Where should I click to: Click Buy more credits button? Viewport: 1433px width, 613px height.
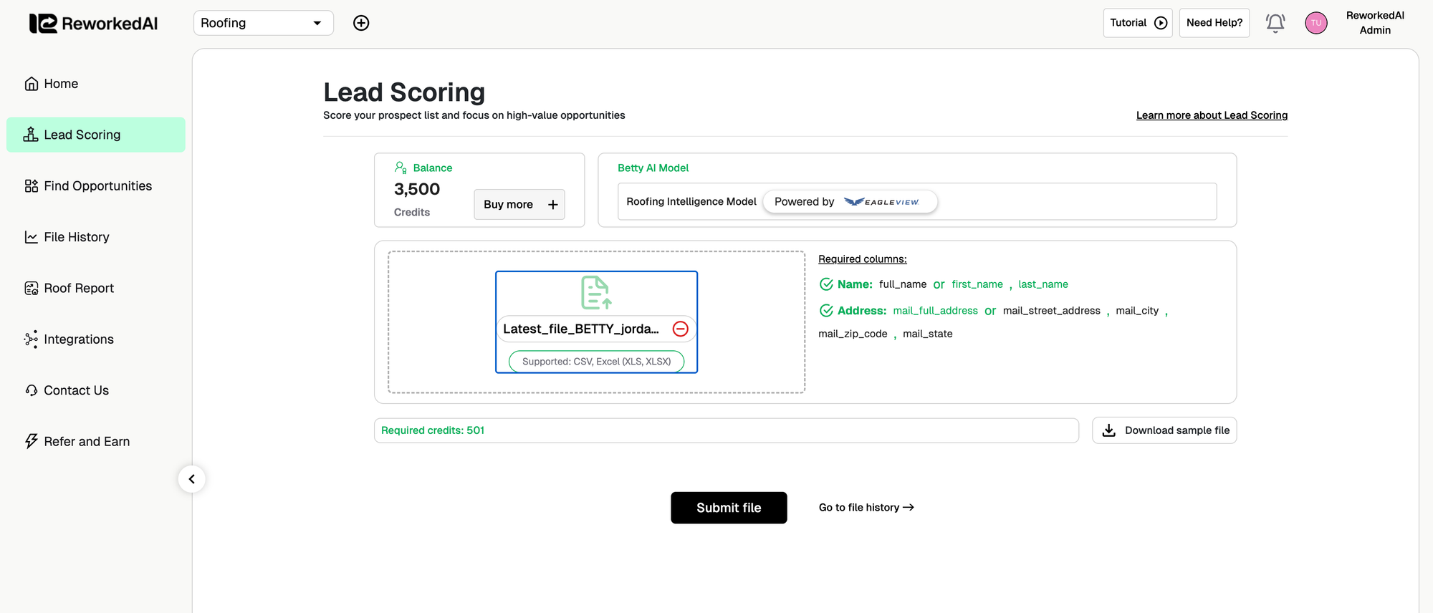(x=519, y=205)
